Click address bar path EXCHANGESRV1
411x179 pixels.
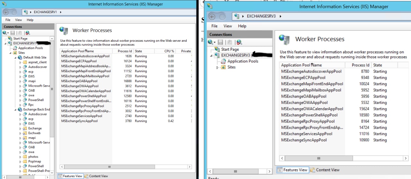[x=46, y=12]
